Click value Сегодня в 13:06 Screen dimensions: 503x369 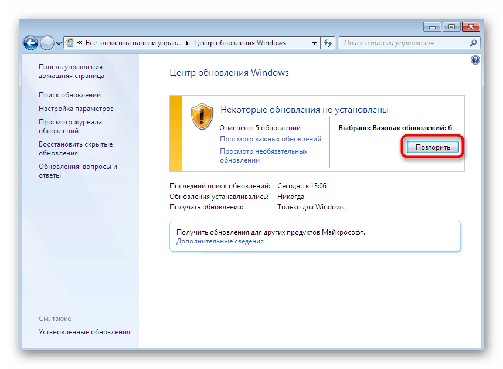tap(302, 186)
